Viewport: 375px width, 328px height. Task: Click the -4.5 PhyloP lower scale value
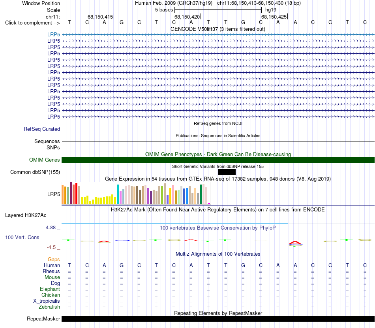point(51,247)
